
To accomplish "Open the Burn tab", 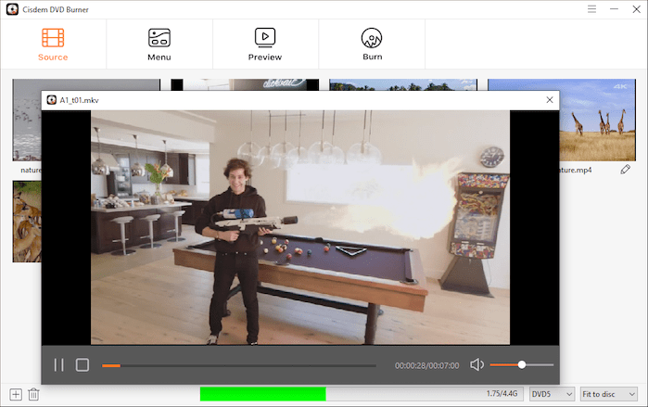I will [372, 44].
